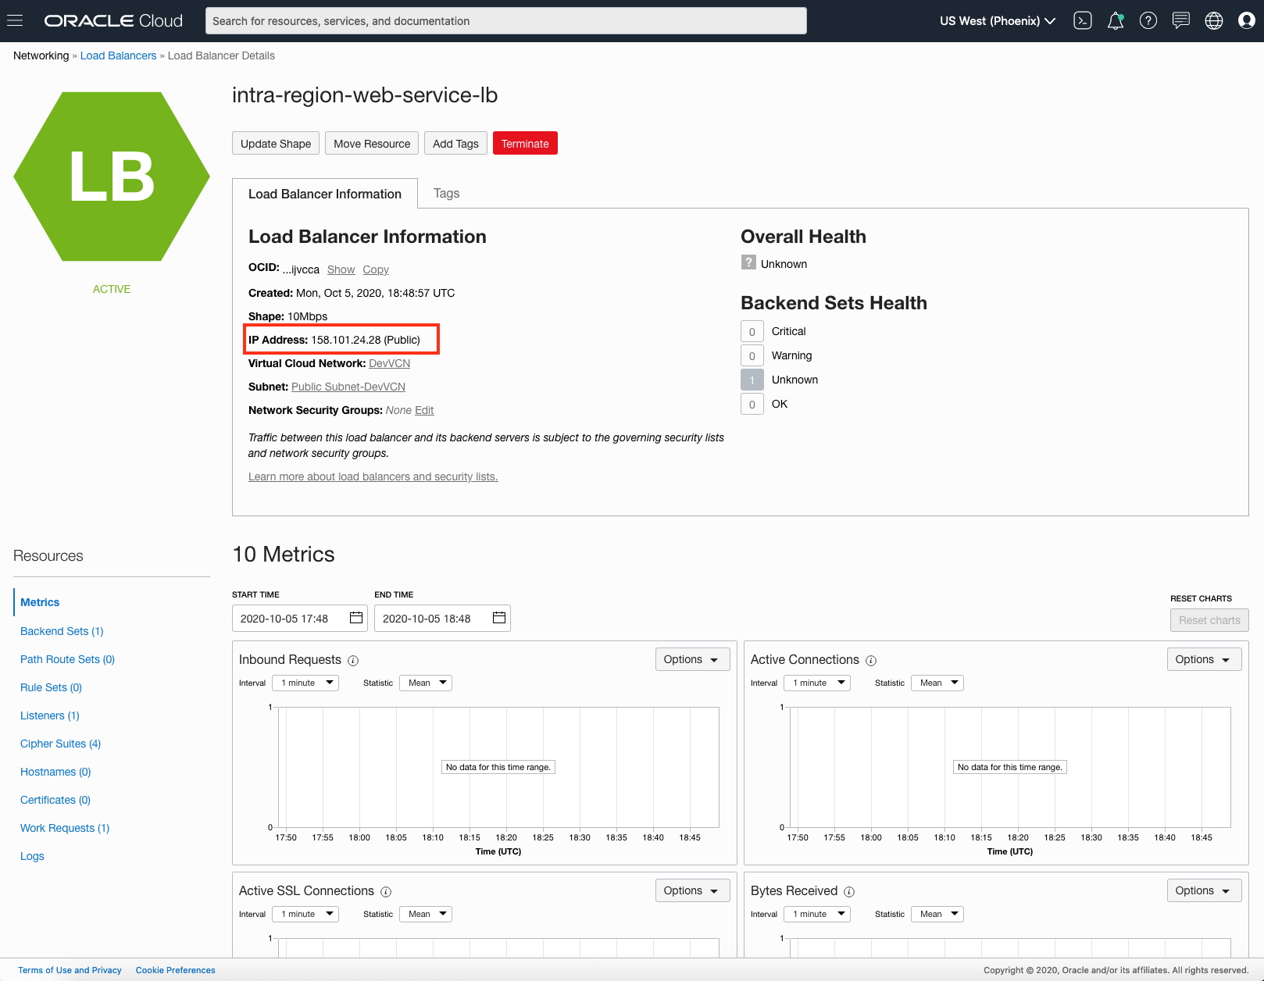The height and width of the screenshot is (981, 1264).
Task: Focus the resources search field
Action: coord(506,21)
